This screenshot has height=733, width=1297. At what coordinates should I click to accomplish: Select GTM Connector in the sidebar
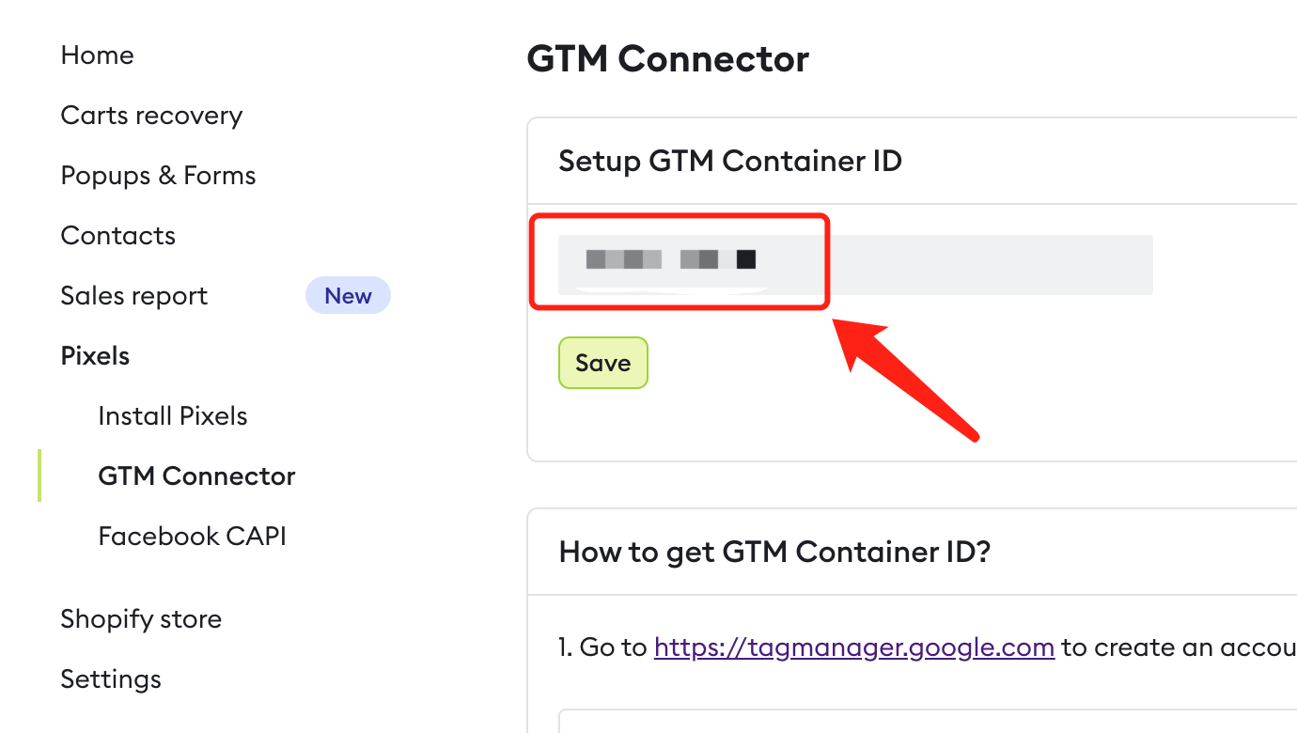(196, 476)
